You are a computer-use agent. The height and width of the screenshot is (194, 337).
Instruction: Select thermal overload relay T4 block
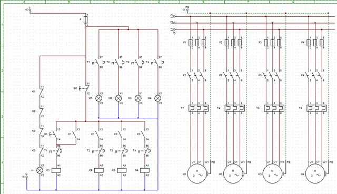(316, 108)
